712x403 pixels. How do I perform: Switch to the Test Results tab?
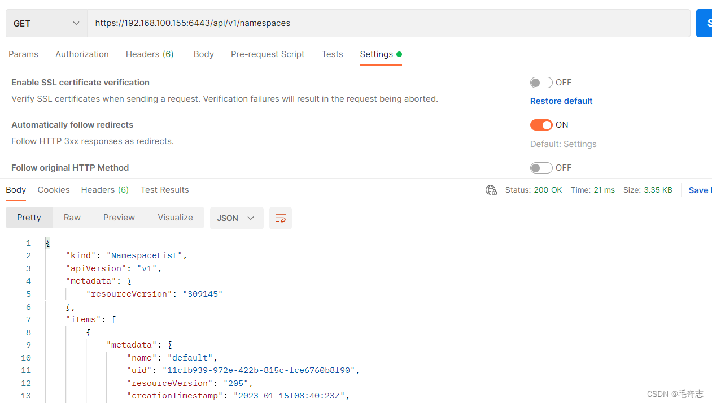coord(164,190)
